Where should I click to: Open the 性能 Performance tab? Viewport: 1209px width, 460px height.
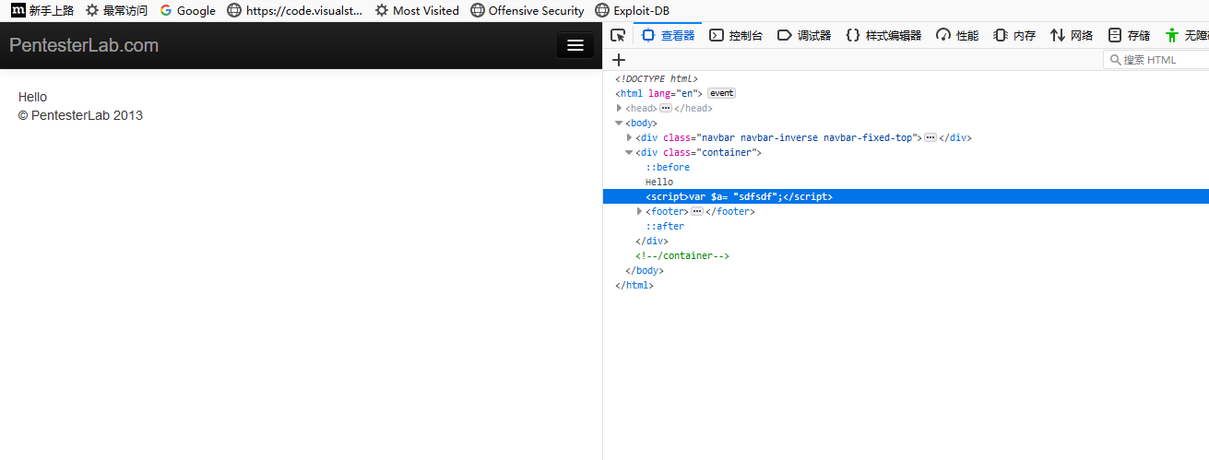pos(957,36)
